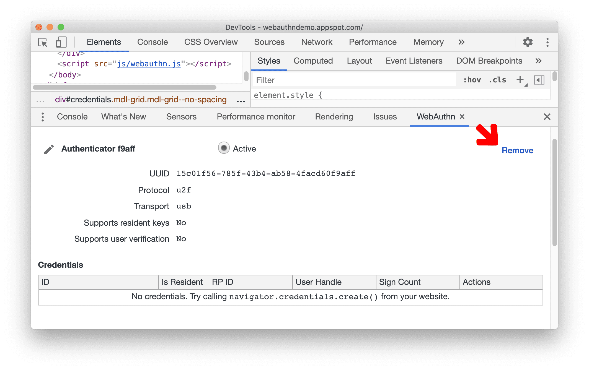
Task: Click the edit Authenticator pencil icon
Action: (x=48, y=149)
